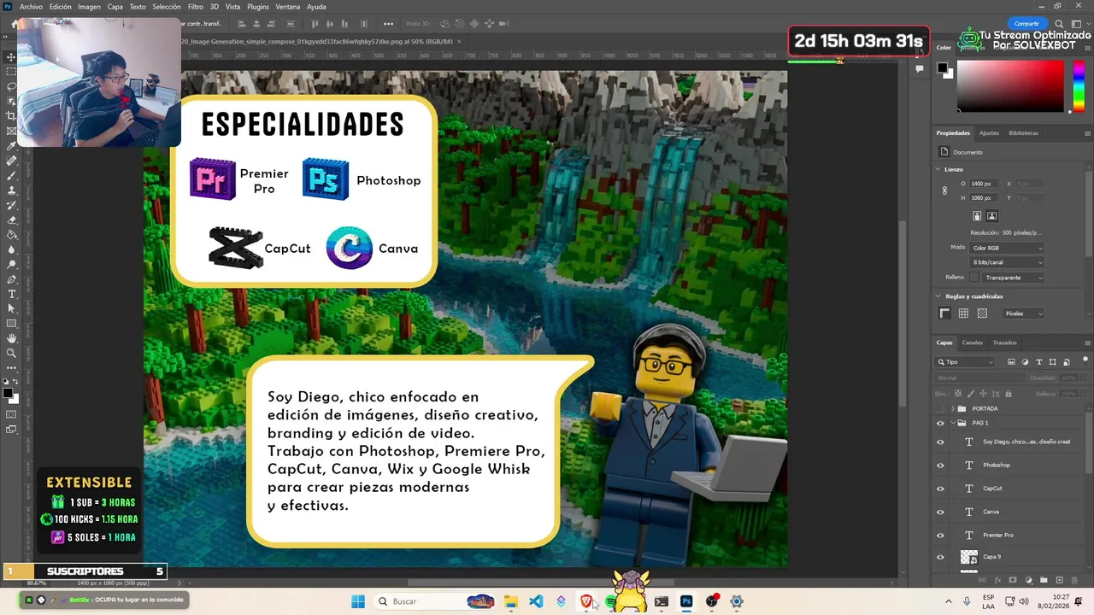Select the Rectangle shape tool
This screenshot has height=615, width=1094.
pyautogui.click(x=11, y=324)
